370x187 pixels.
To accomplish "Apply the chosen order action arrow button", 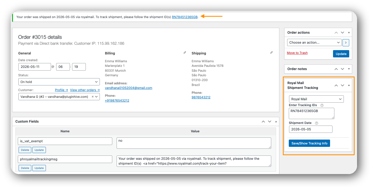I will (x=346, y=43).
